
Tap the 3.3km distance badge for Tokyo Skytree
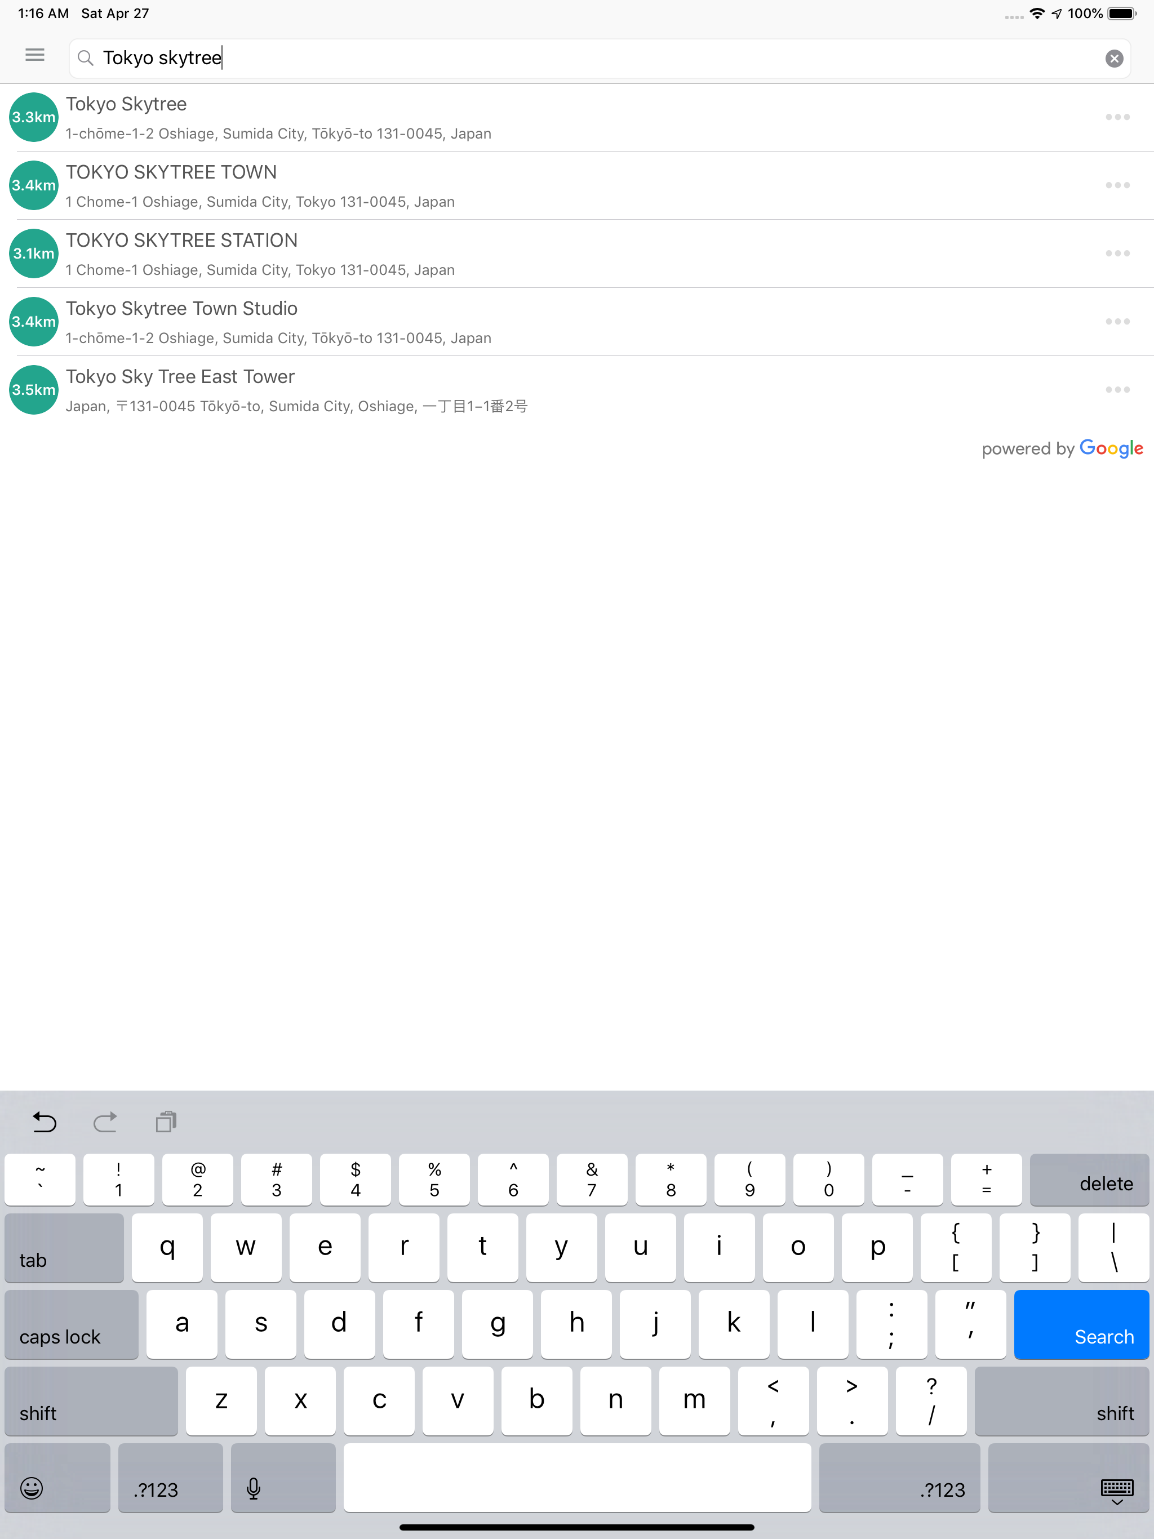(x=33, y=117)
